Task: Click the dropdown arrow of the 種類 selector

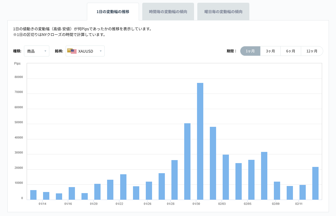Action: (x=46, y=51)
